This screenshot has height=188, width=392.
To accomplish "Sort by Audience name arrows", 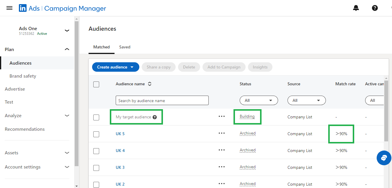I will 150,84.
